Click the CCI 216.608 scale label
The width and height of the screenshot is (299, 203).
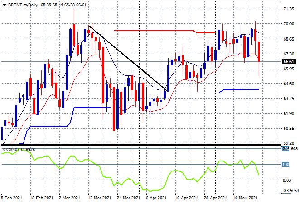point(290,149)
